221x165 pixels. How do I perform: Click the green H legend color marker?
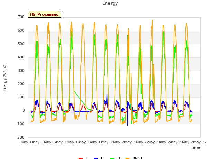112,159
